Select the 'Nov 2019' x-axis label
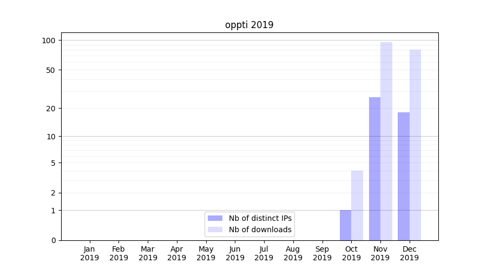Viewport: 487px width, 270px height. point(380,253)
